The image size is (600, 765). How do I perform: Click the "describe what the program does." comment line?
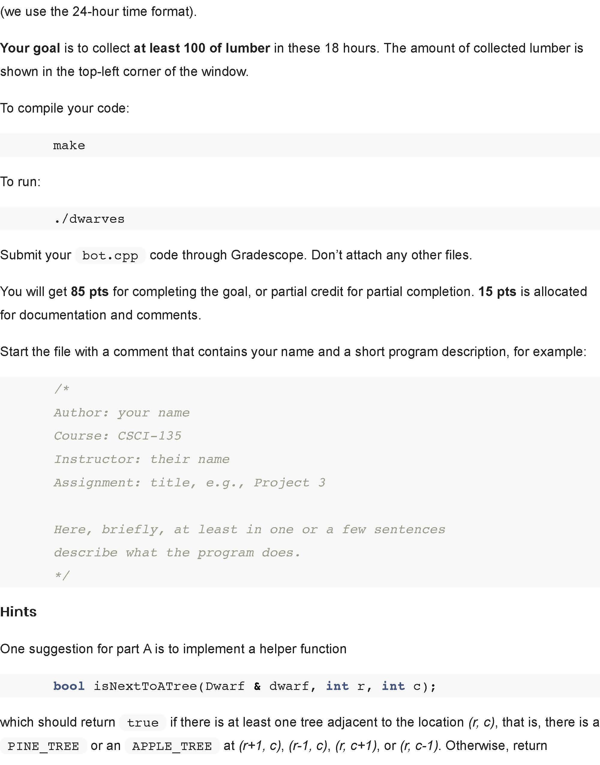[177, 553]
